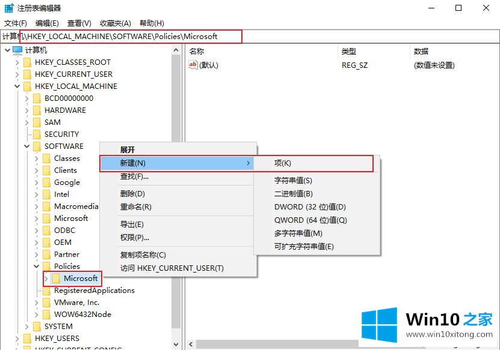Screen dimensions: 500x350
Task: Click the Registry Editor app icon in title bar
Action: pyautogui.click(x=9, y=8)
